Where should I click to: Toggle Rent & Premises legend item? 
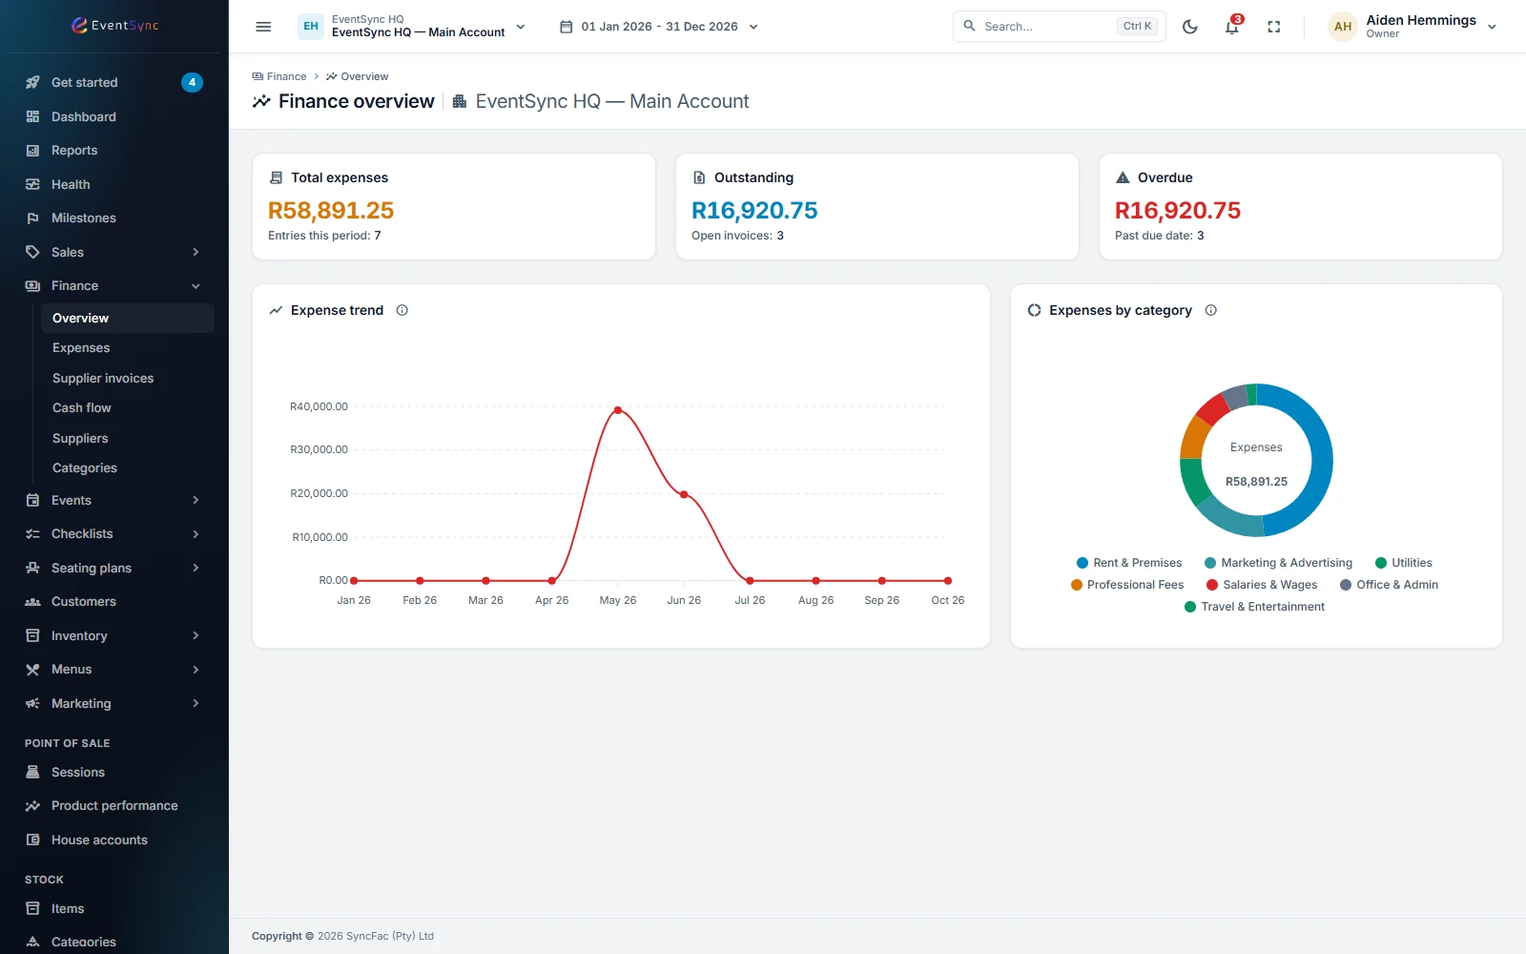(1129, 563)
